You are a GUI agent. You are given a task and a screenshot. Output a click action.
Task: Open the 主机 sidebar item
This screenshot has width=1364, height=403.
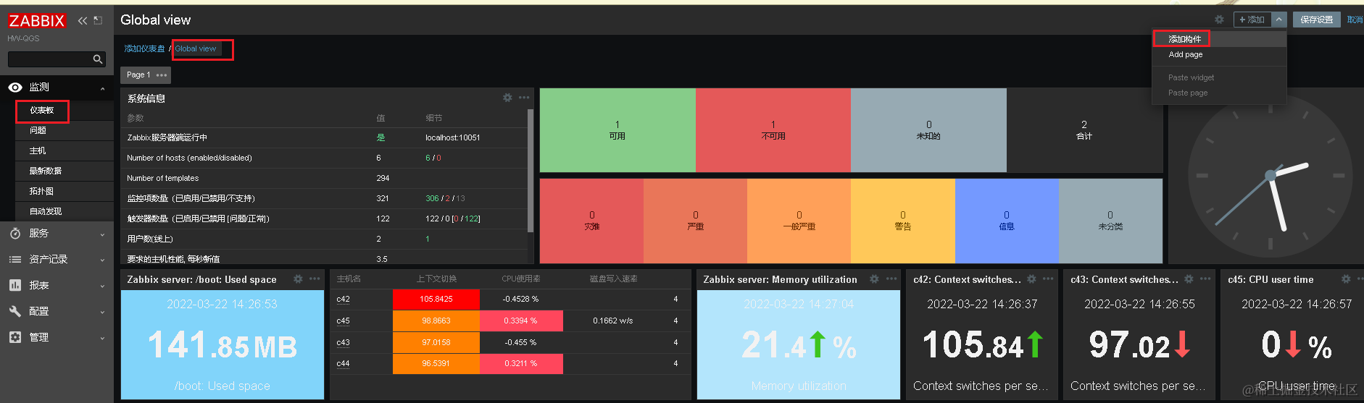(64, 150)
